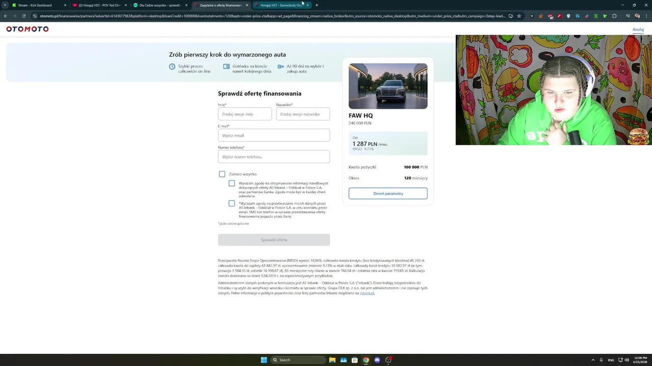Open the inbank.pl link
This screenshot has width=652, height=366.
(x=367, y=293)
